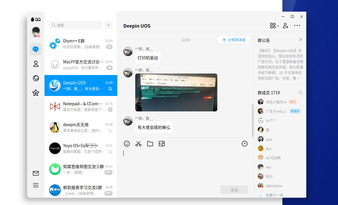Expand the 群公告 announcement arrow

300,40
